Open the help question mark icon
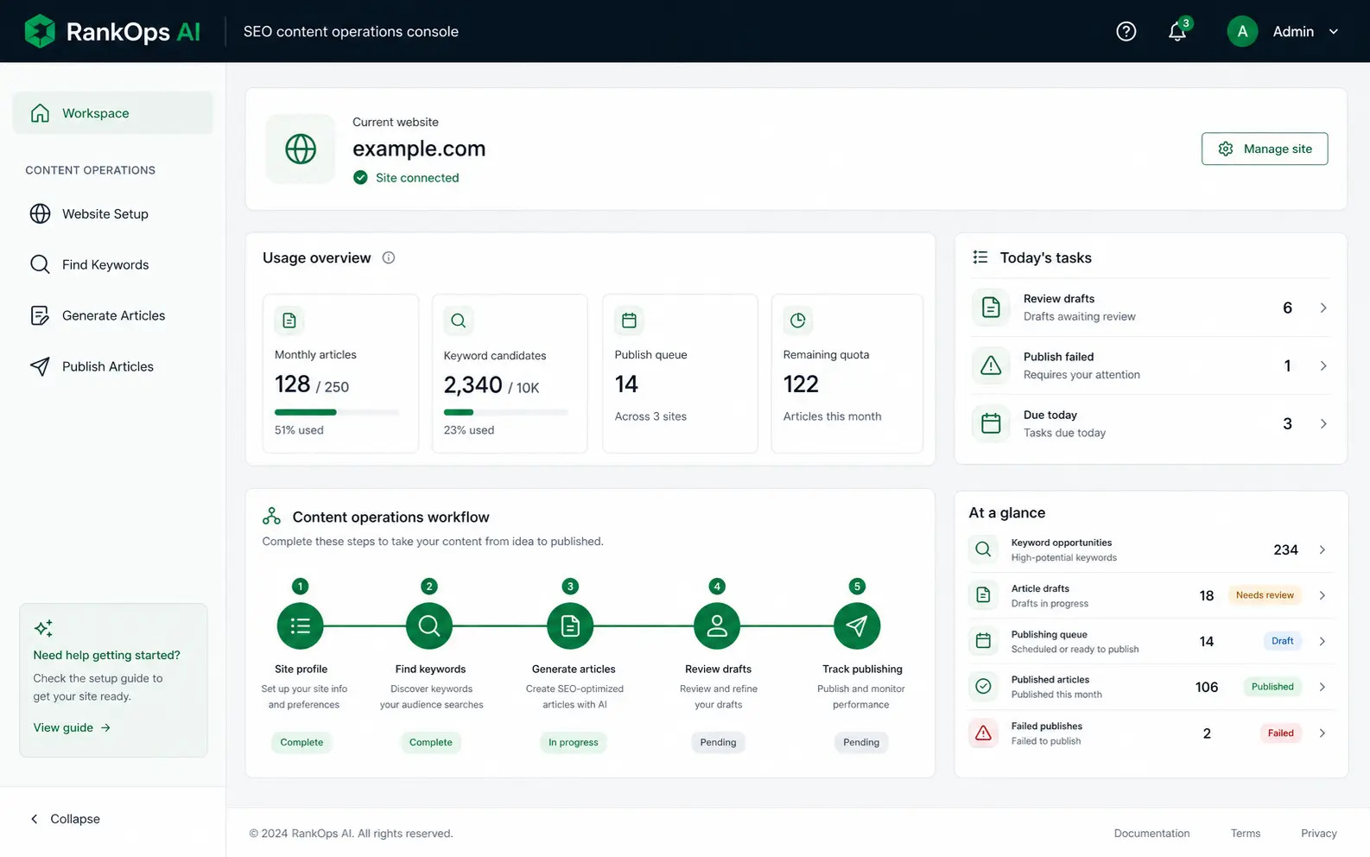Viewport: 1370px width, 857px height. [x=1126, y=31]
